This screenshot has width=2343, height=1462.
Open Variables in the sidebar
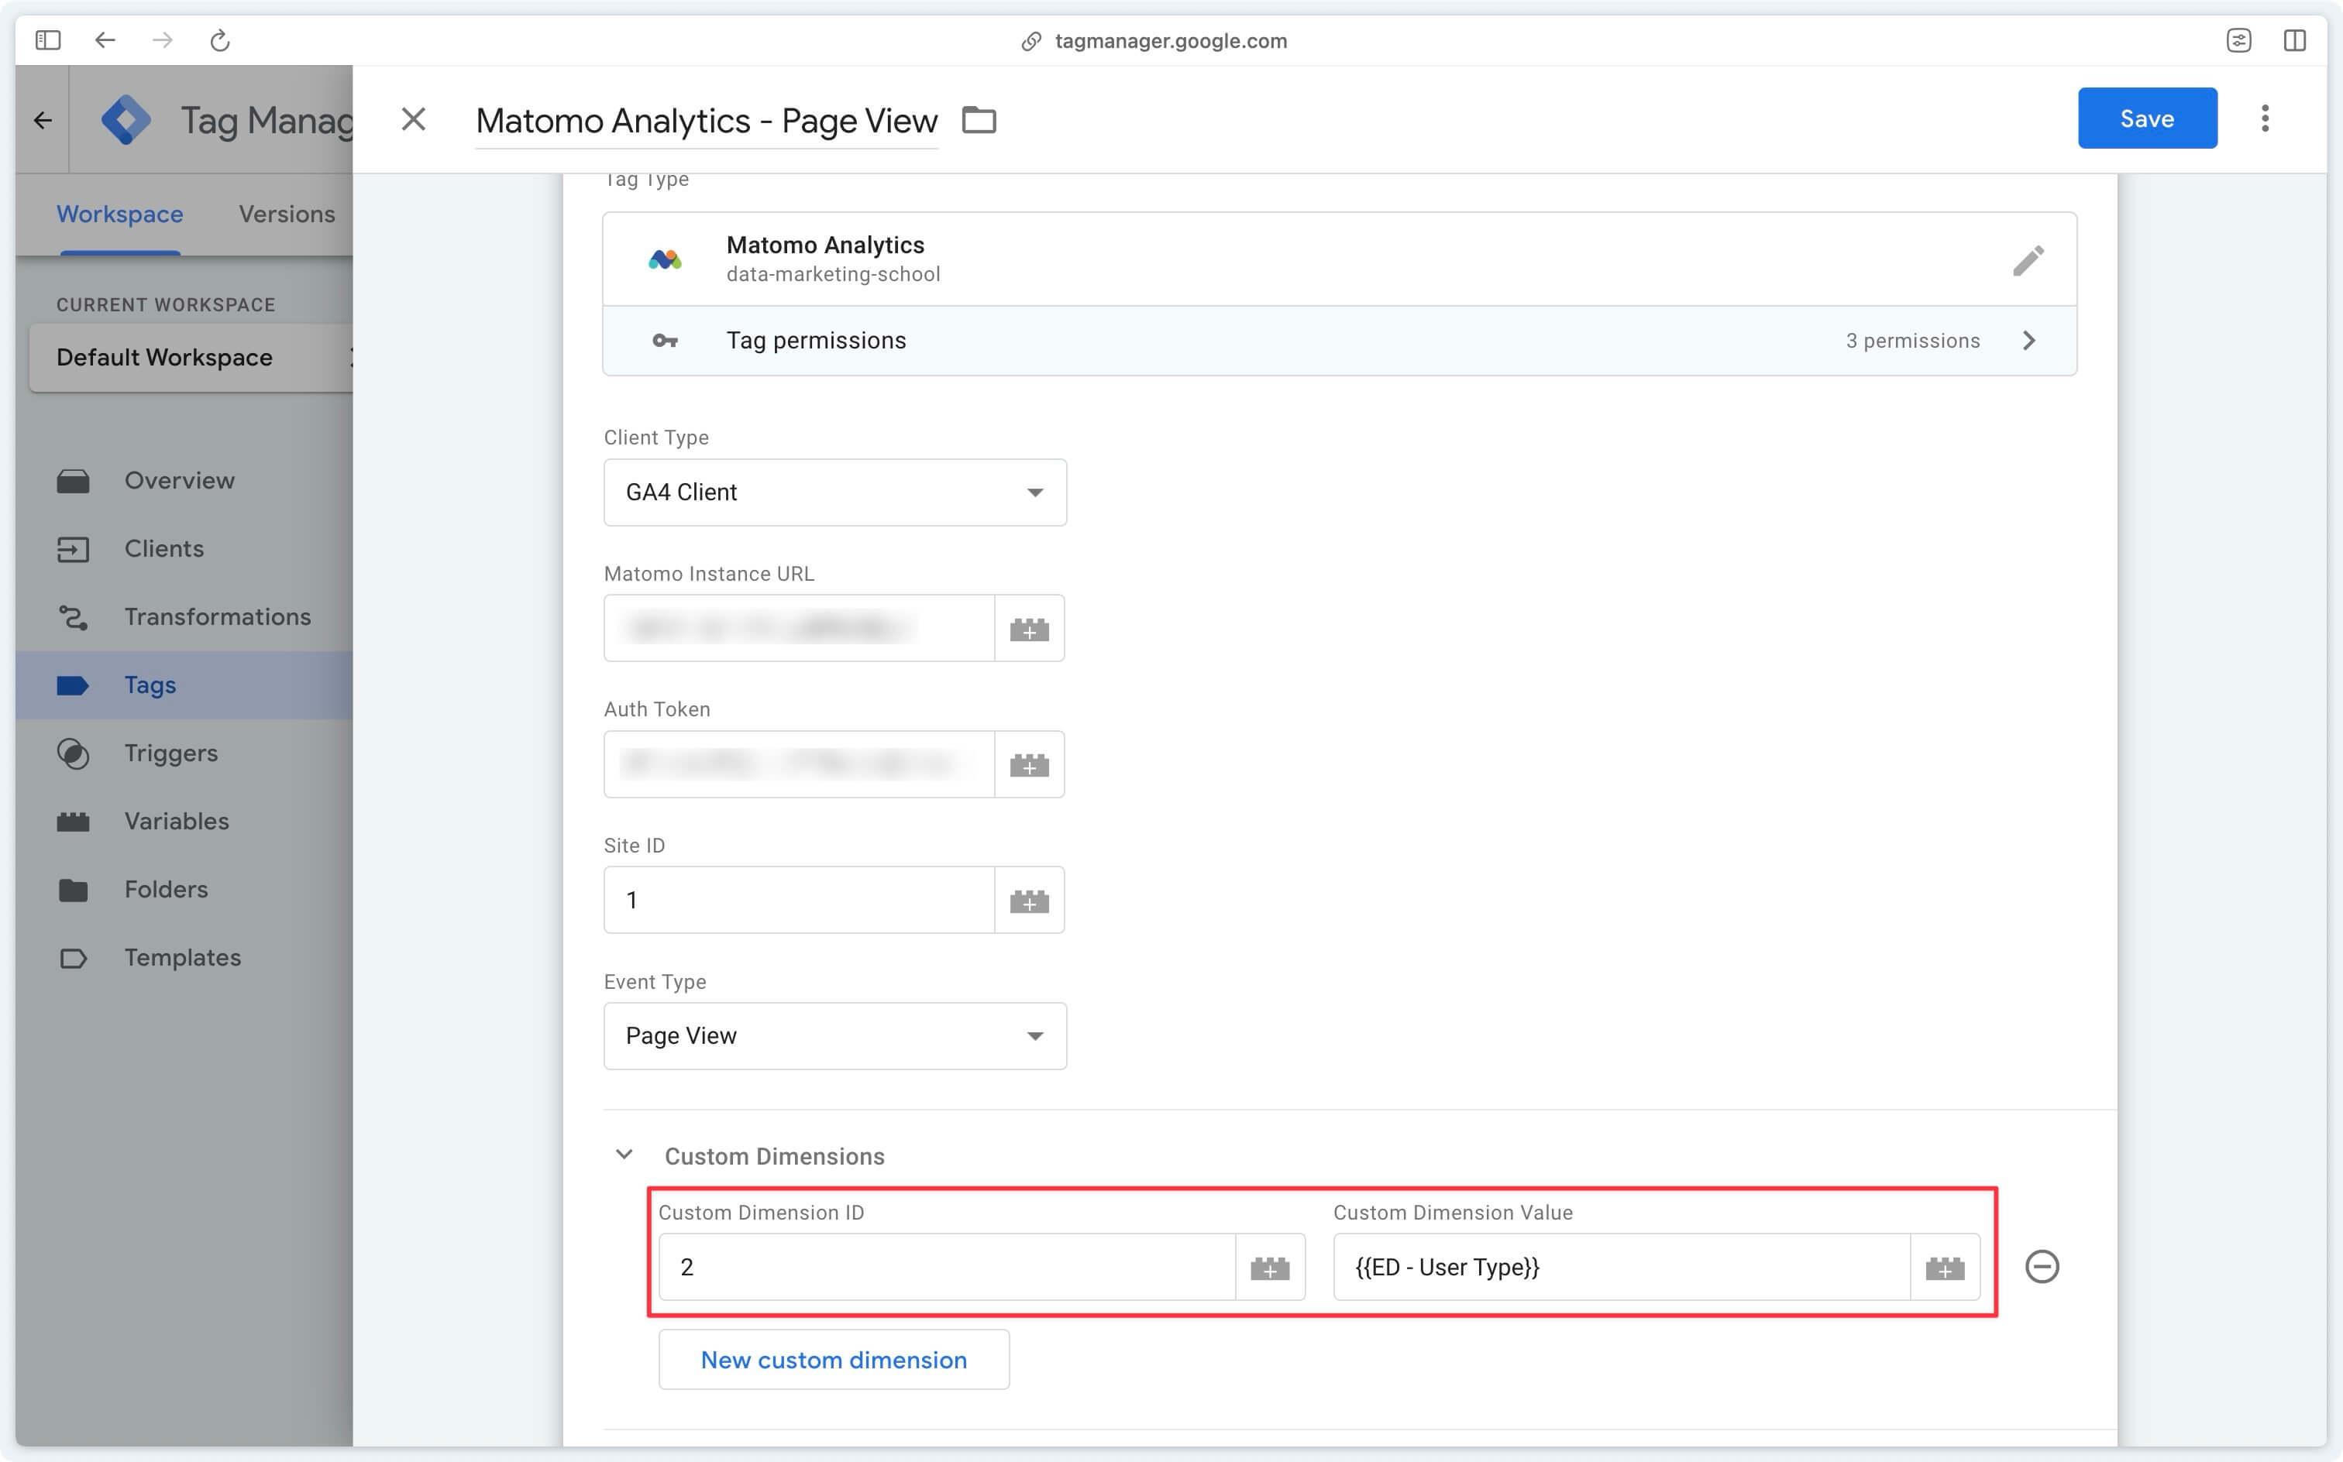click(x=184, y=821)
